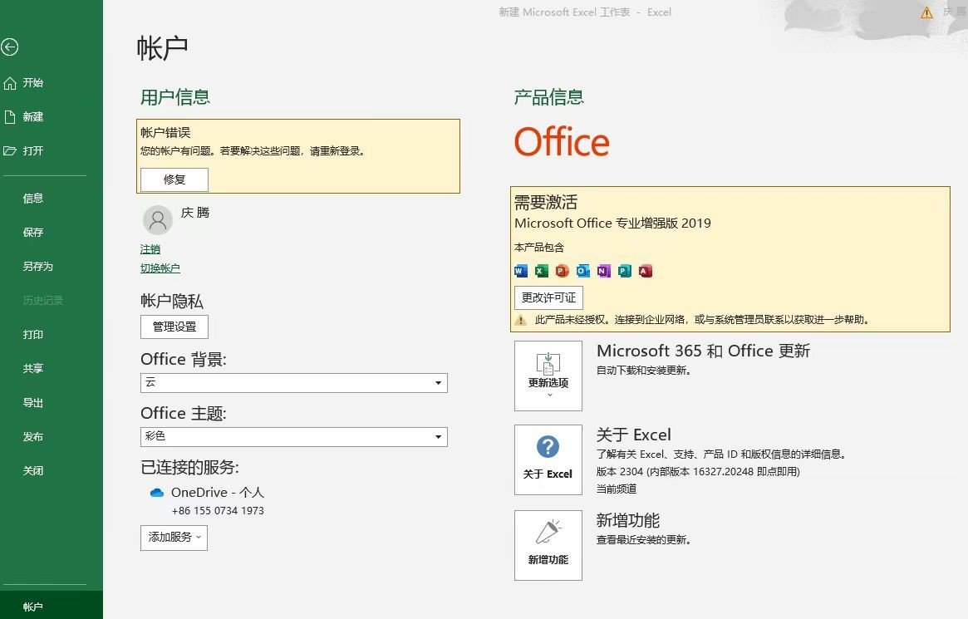Click the 更改许可证 button
The width and height of the screenshot is (968, 619).
coord(548,297)
